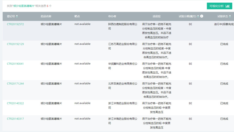Open registration link CTR20140317

(x=15, y=119)
